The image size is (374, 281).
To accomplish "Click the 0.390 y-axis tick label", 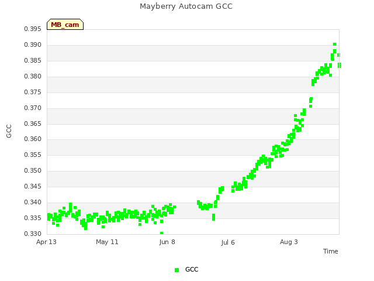I will [x=33, y=44].
